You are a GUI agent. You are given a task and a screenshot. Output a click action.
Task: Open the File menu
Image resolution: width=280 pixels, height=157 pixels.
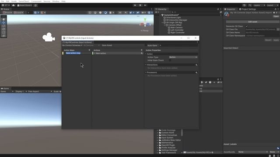click(2, 1)
